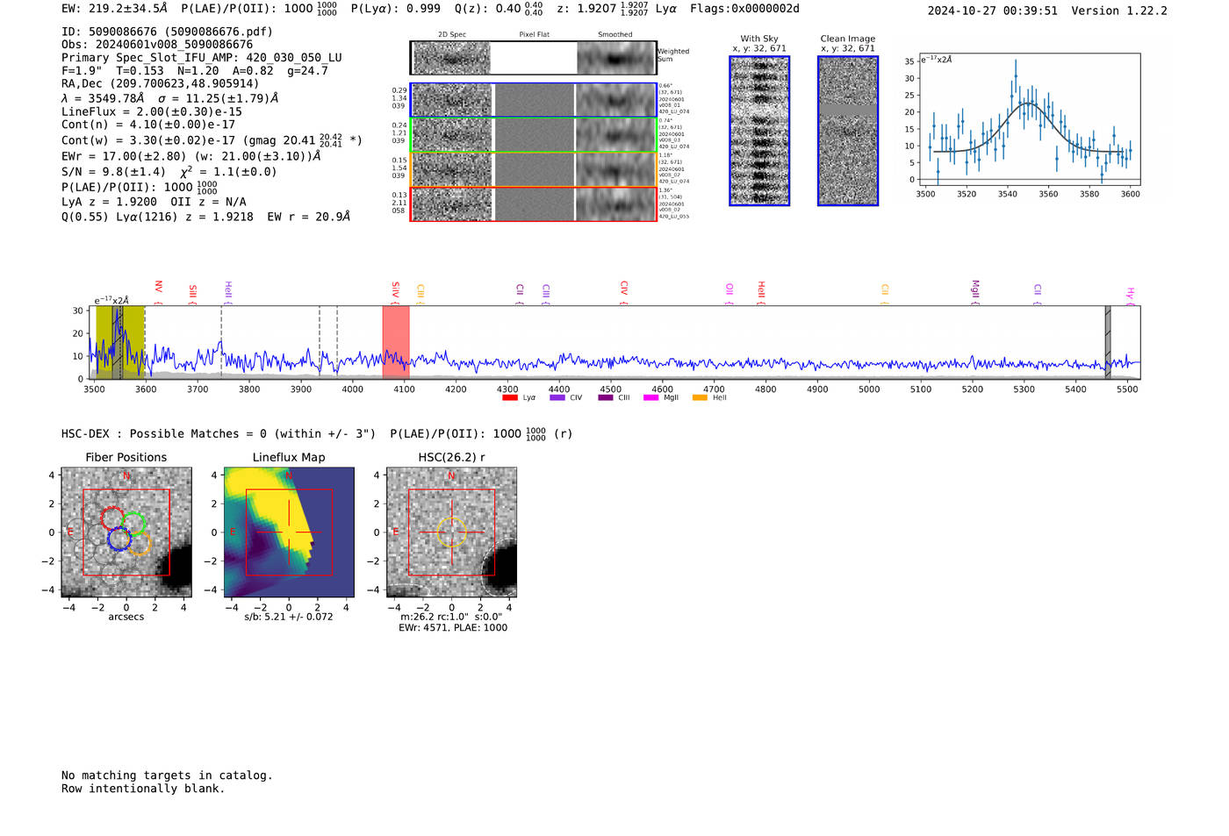This screenshot has height=836, width=1229.
Task: Click the red SiIV line label
Action: click(x=396, y=291)
